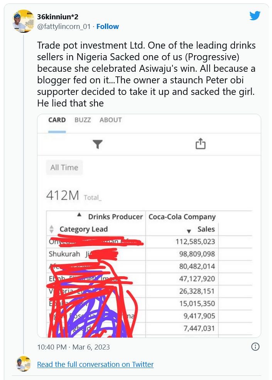Switch to the ABOUT tab
This screenshot has width=272, height=380.
(x=110, y=120)
